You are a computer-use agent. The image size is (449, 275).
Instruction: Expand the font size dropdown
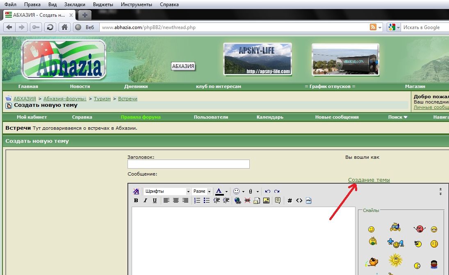(x=209, y=192)
